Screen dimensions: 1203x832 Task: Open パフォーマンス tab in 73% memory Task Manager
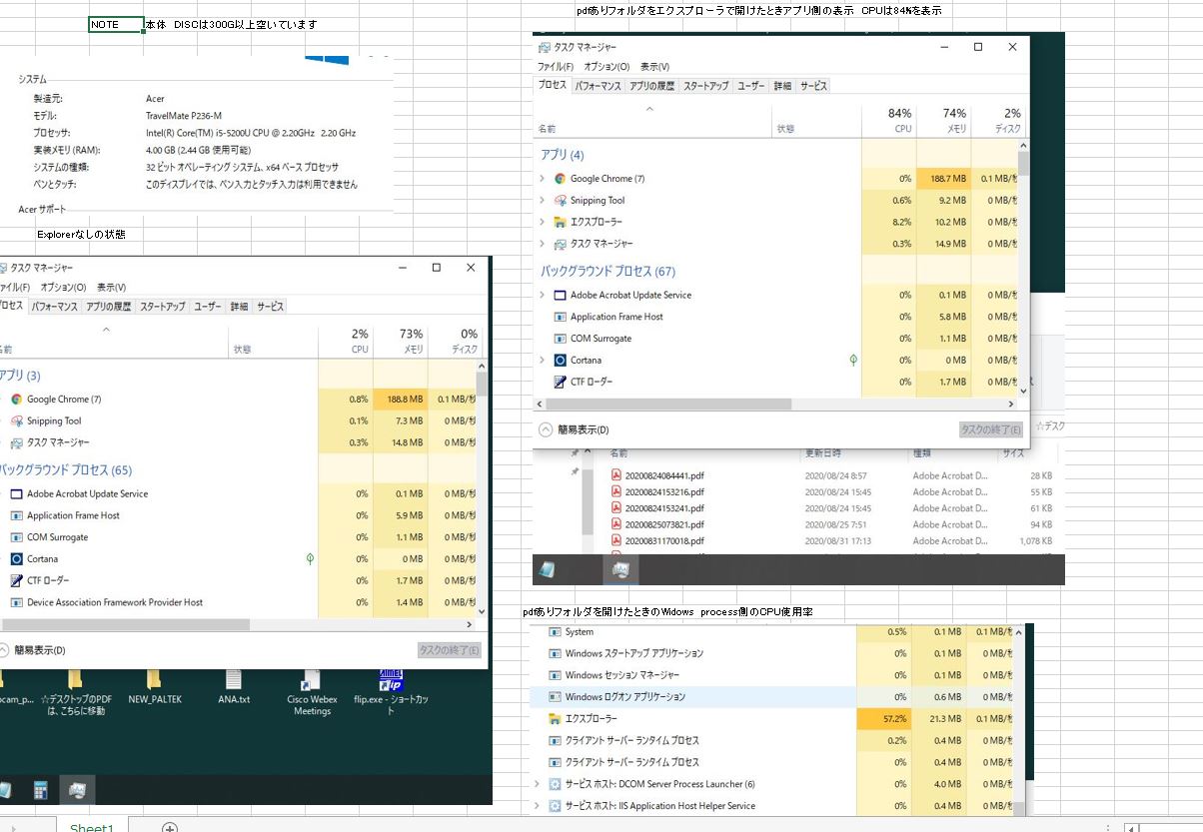[55, 307]
